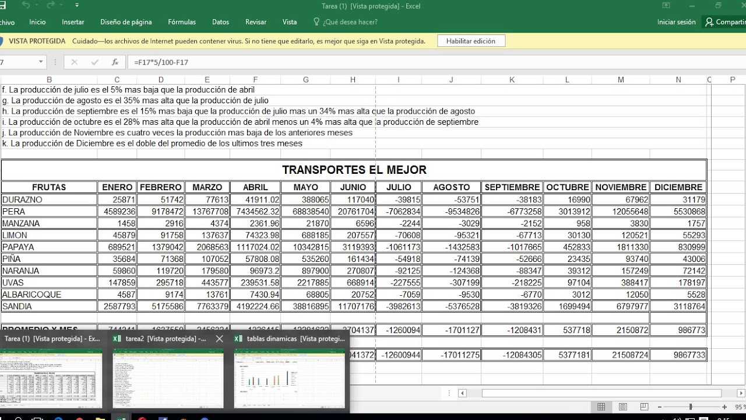Viewport: 746px width, 420px height.
Task: Click DURAZNO's JULIO cell showing -39815
Action: pos(399,199)
